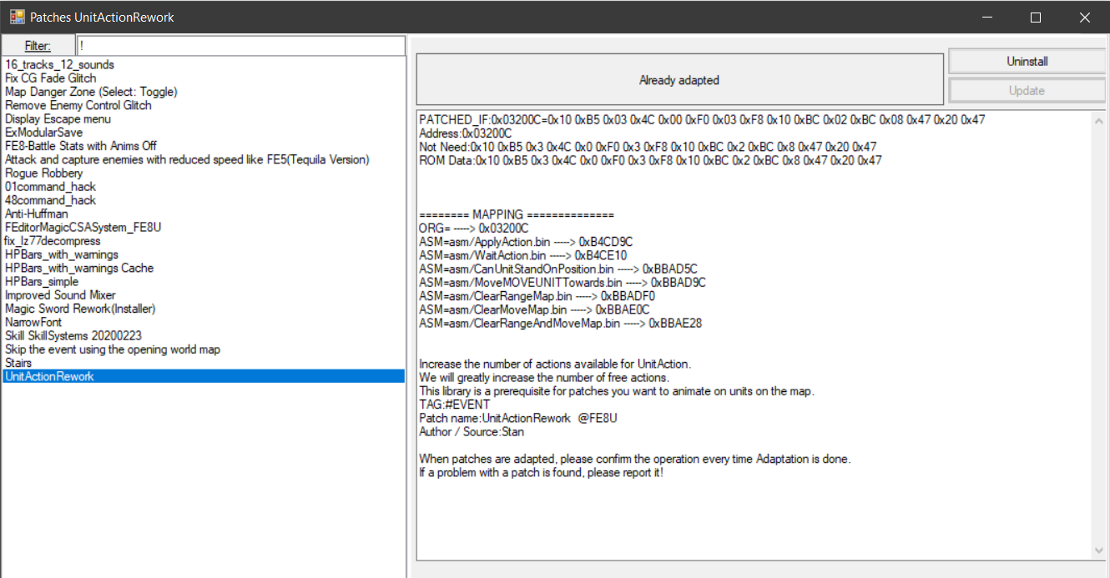1110x578 pixels.
Task: Select the Anti-Huffman patch
Action: click(37, 214)
